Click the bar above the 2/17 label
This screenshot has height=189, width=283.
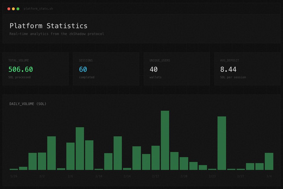pyautogui.click(x=155, y=158)
